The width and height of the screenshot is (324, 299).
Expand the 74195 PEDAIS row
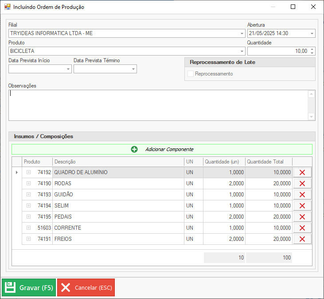click(x=28, y=217)
